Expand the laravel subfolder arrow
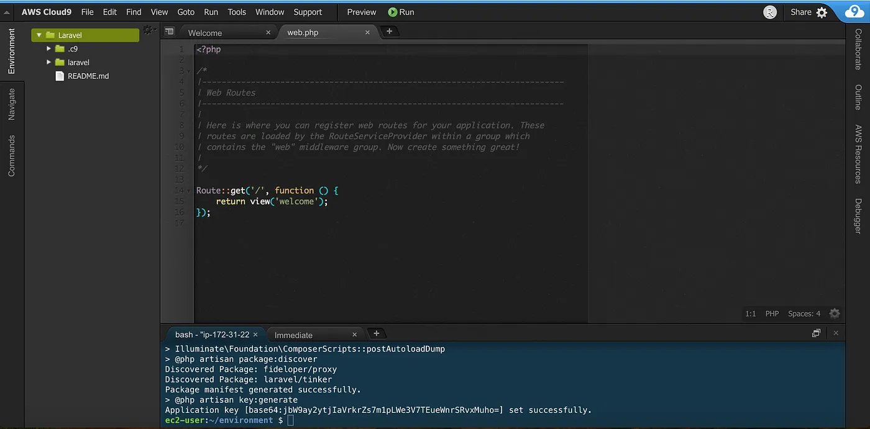The width and height of the screenshot is (870, 429). pos(49,62)
